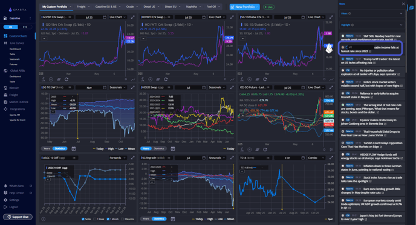Expand the SG 10/Dubai Crk chart fullscreen
Image resolution: width=416 pixels, height=225 pixels.
click(x=331, y=17)
